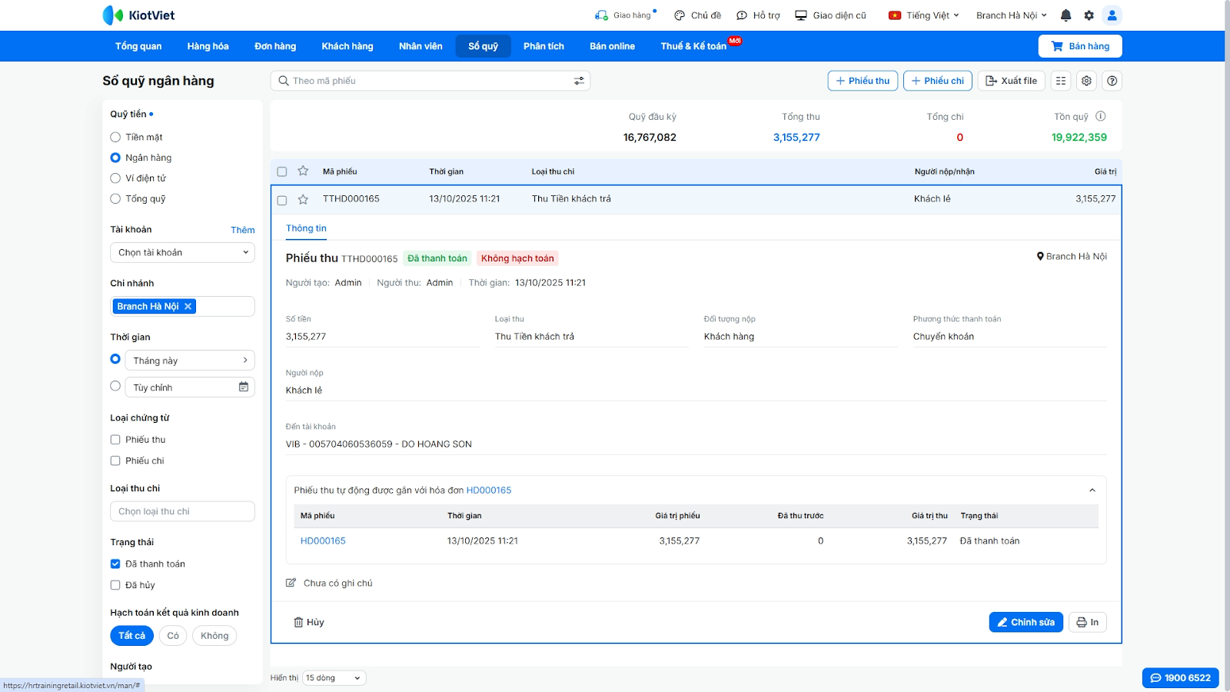Collapse the linked invoice section chevron

1092,491
